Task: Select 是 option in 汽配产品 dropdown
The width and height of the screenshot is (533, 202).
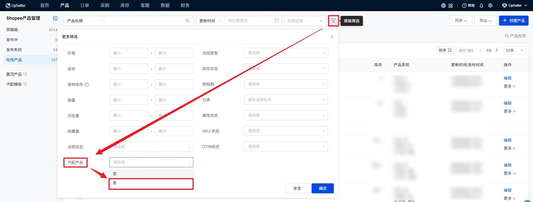Action: [151, 183]
